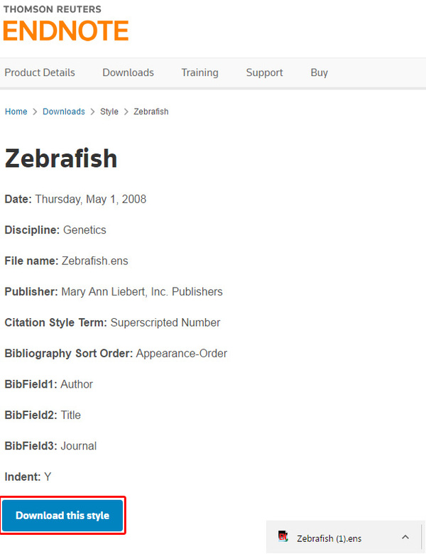This screenshot has width=426, height=554.
Task: Click the Genetics discipline text
Action: (84, 230)
